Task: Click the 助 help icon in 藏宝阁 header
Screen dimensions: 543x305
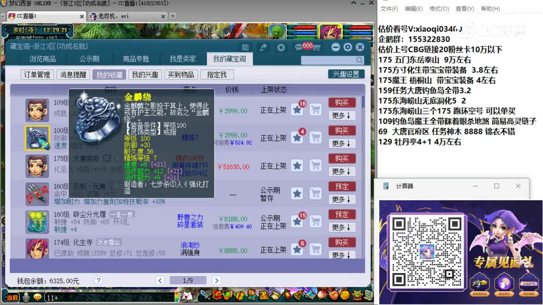Action: coord(245,47)
